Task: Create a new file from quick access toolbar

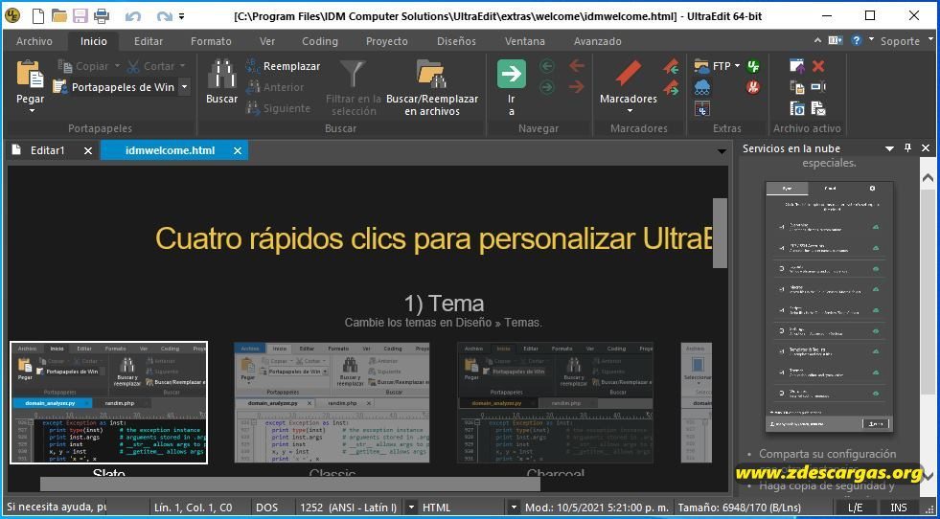Action: [x=37, y=16]
